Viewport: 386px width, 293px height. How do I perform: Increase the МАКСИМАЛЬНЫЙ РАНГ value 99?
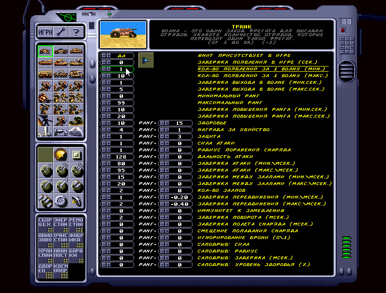(x=109, y=103)
